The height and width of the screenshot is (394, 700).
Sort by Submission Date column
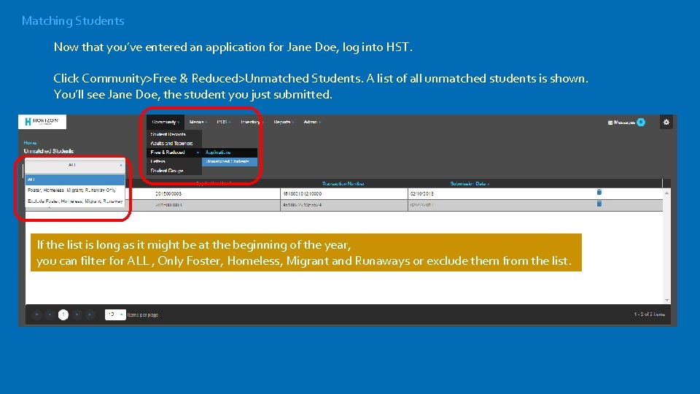469,184
